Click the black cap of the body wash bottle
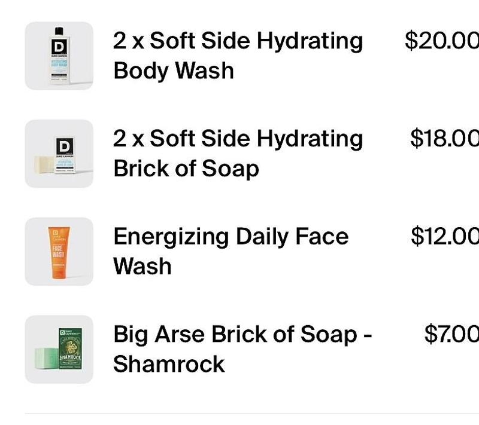This screenshot has width=479, height=425. [x=59, y=31]
